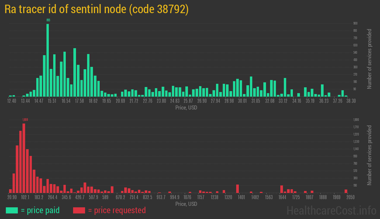Image resolution: width=380 pixels, height=219 pixels.
Task: Select the last red bar at 2050
Action: (346, 191)
